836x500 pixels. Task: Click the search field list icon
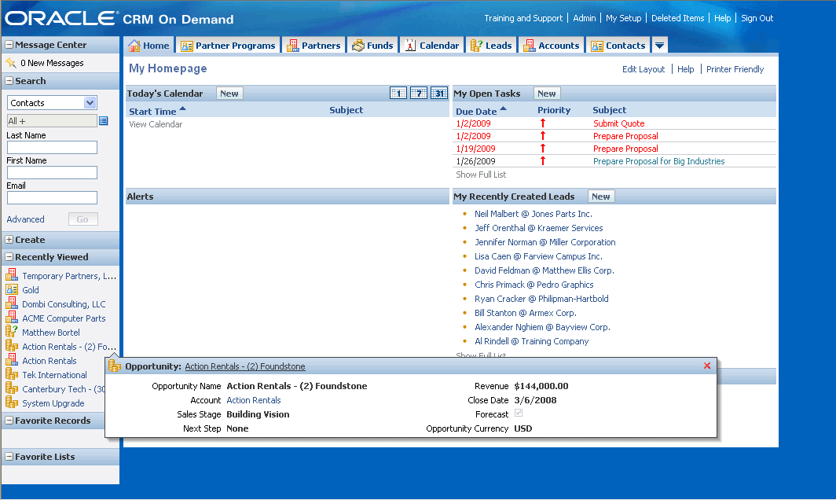[104, 120]
